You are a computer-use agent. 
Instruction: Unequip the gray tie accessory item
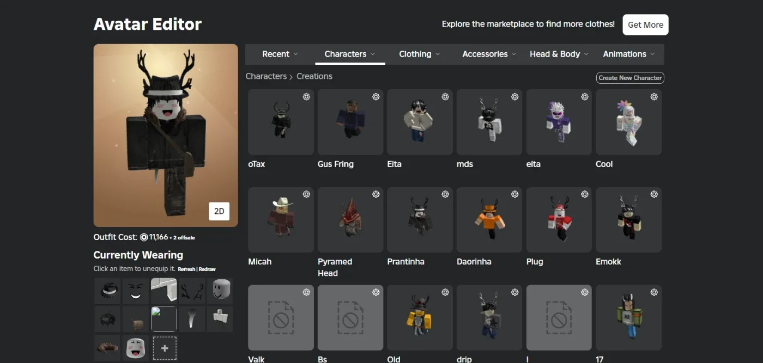(192, 319)
